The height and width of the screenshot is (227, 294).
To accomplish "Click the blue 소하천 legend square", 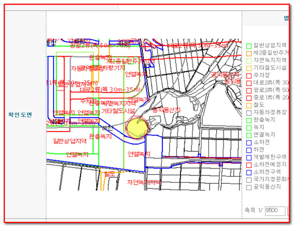I will click(x=248, y=142).
